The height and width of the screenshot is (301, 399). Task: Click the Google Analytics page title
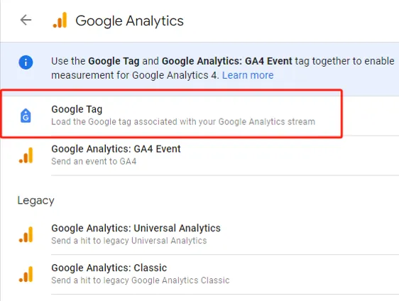click(129, 21)
